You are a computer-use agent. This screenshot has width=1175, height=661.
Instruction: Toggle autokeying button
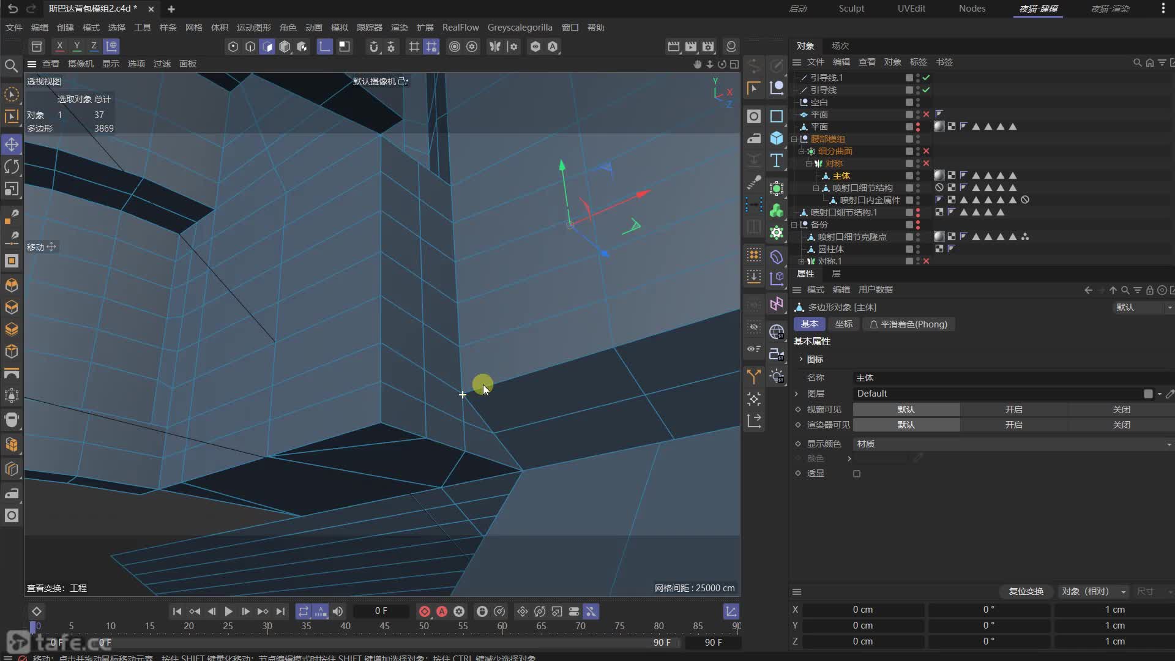pos(442,611)
